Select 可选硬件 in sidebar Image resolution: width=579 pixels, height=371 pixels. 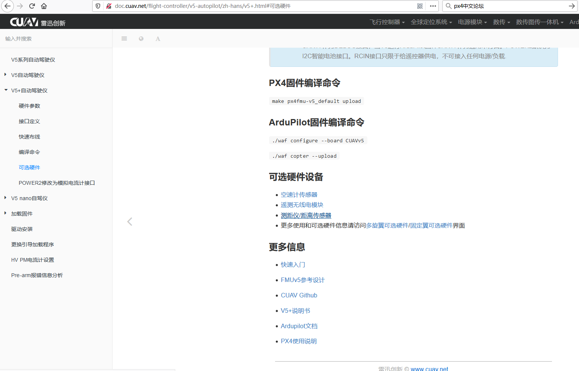[x=29, y=167]
